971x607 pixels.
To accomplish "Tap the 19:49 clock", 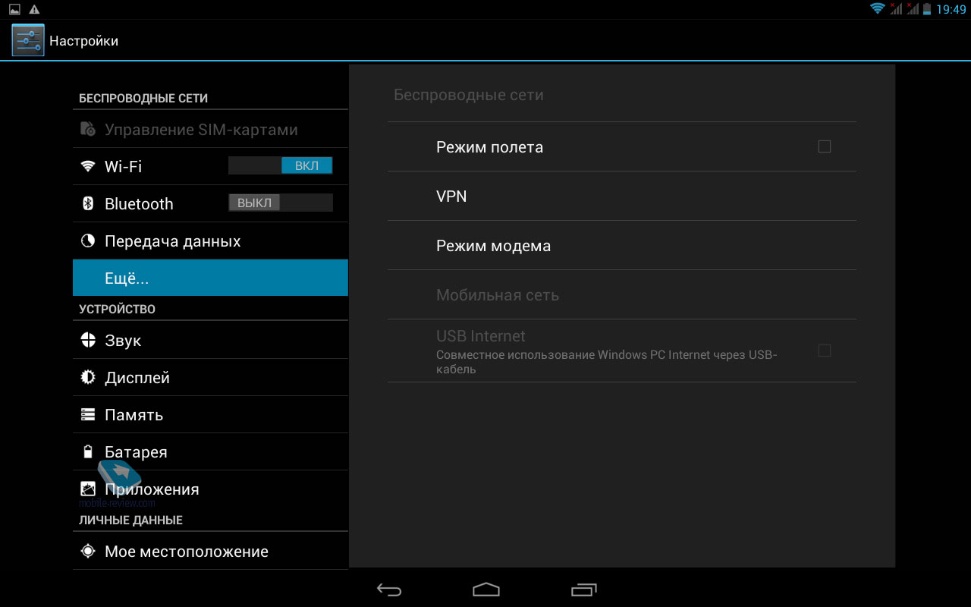I will [x=951, y=9].
